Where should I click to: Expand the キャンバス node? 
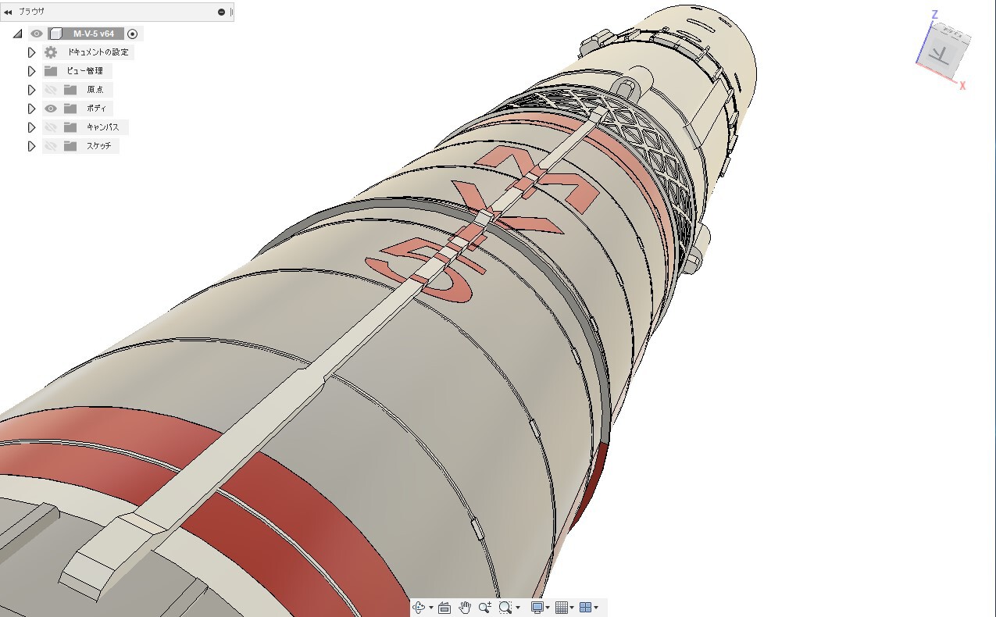32,127
